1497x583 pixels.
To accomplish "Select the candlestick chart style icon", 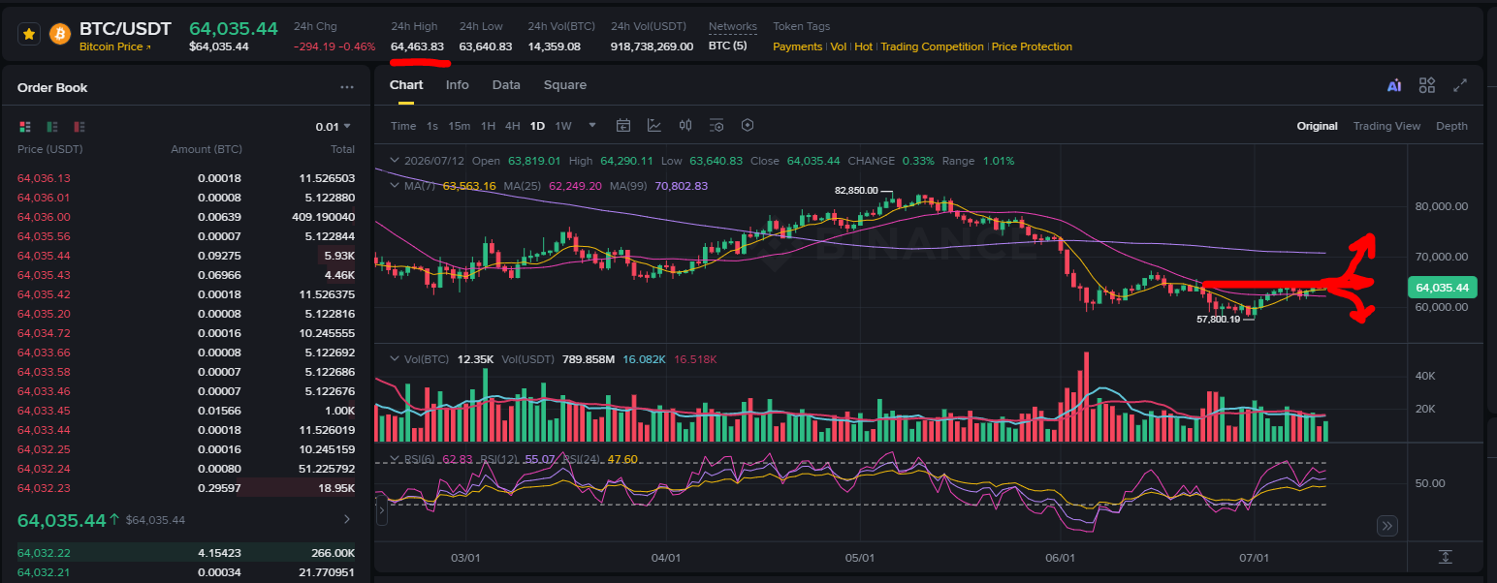I will [x=685, y=126].
